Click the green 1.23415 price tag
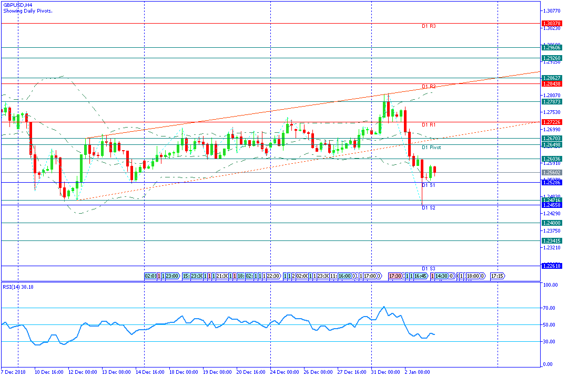 (x=551, y=241)
